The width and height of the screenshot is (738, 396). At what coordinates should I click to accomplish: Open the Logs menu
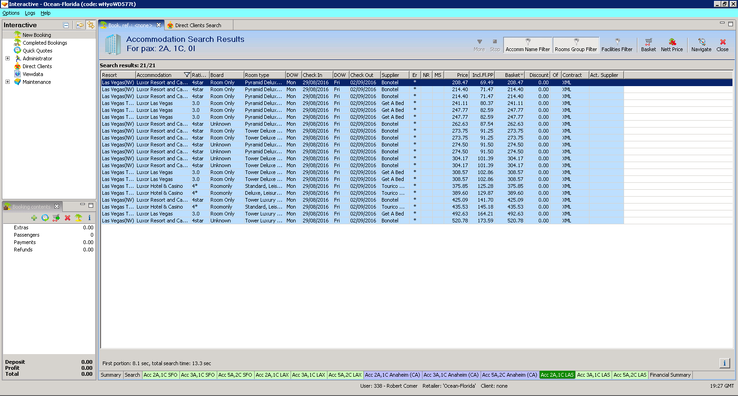(x=30, y=13)
